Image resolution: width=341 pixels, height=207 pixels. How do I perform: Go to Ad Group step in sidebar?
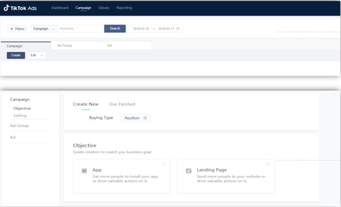(19, 126)
